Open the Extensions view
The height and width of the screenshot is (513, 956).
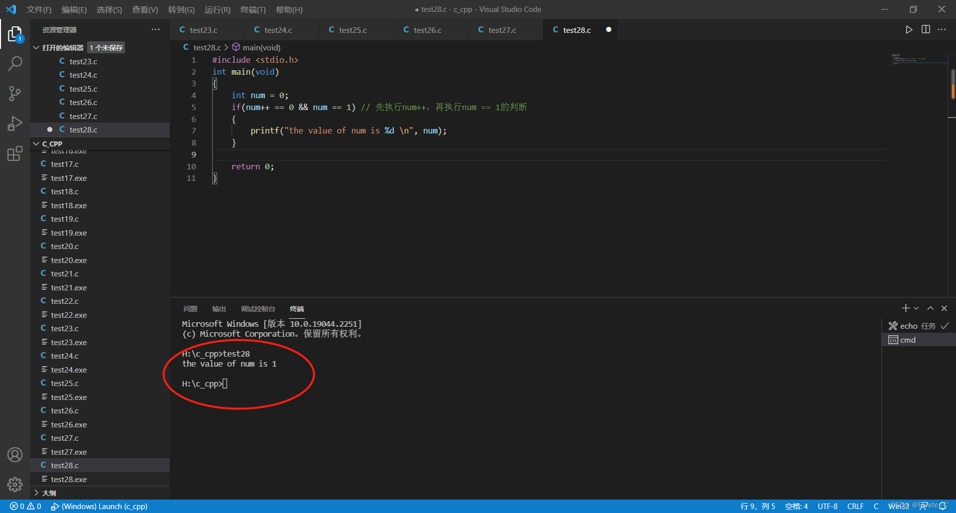(15, 153)
